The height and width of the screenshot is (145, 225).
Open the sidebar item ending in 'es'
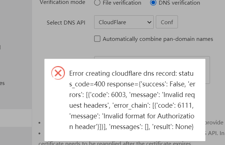[x=2, y=83]
